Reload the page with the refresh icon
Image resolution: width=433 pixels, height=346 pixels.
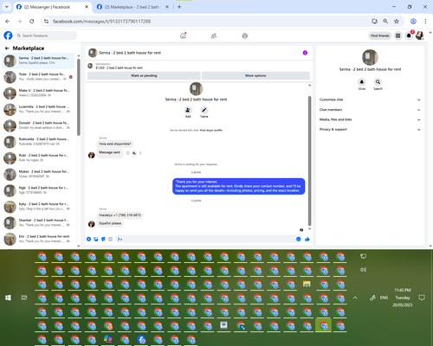click(32, 22)
